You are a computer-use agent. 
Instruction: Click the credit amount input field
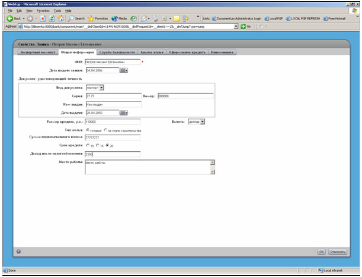coord(113,122)
